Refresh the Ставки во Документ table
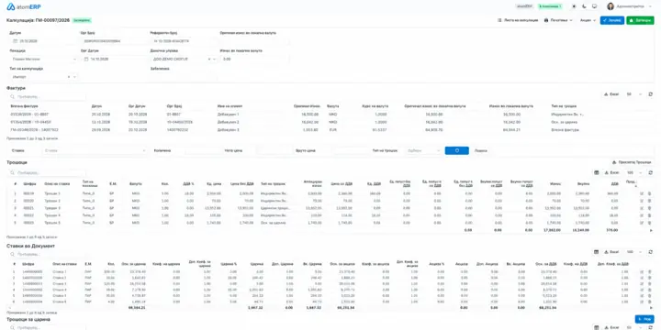Viewport: 661px width, 330px height. (651, 252)
